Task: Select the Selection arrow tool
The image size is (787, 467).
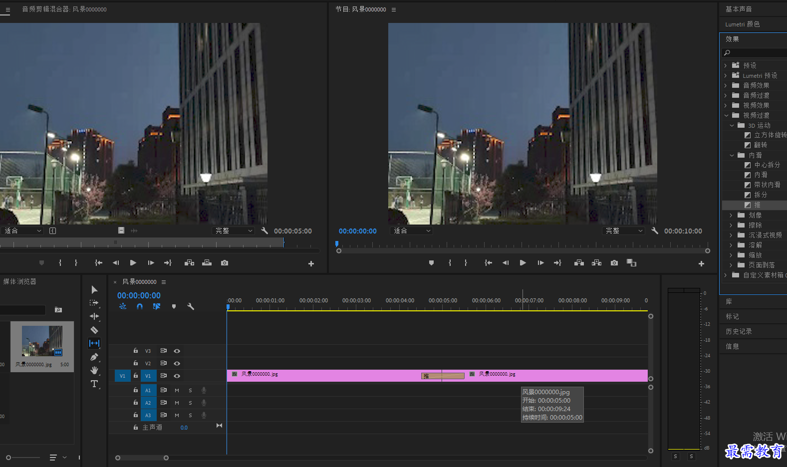Action: click(x=94, y=290)
